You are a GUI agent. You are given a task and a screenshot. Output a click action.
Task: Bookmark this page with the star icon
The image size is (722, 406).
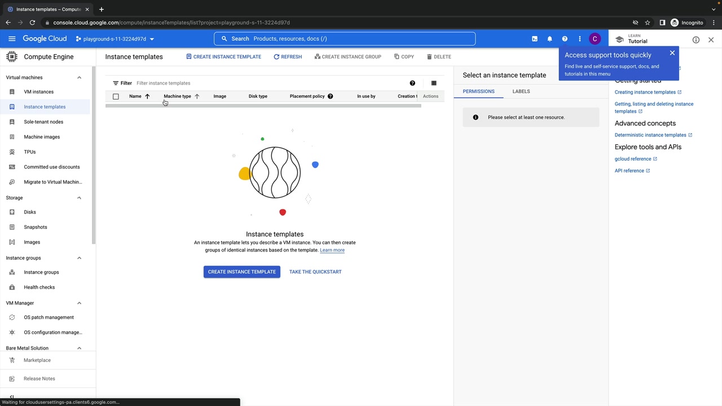point(648,23)
